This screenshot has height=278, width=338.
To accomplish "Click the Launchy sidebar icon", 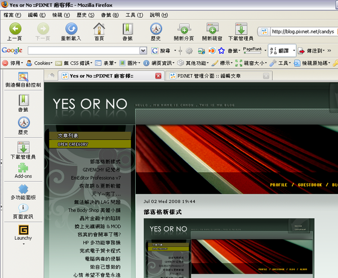I will tap(23, 233).
